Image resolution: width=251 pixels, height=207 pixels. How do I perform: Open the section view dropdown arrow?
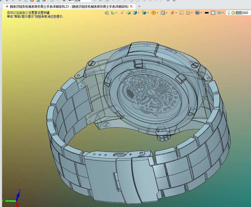coord(167,13)
